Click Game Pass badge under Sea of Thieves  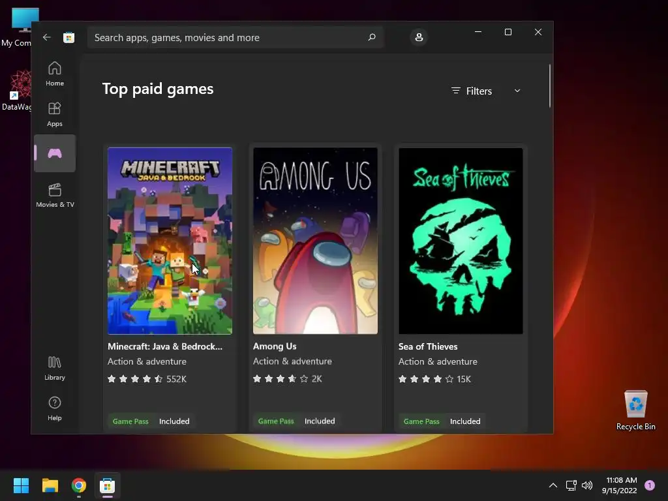point(421,421)
